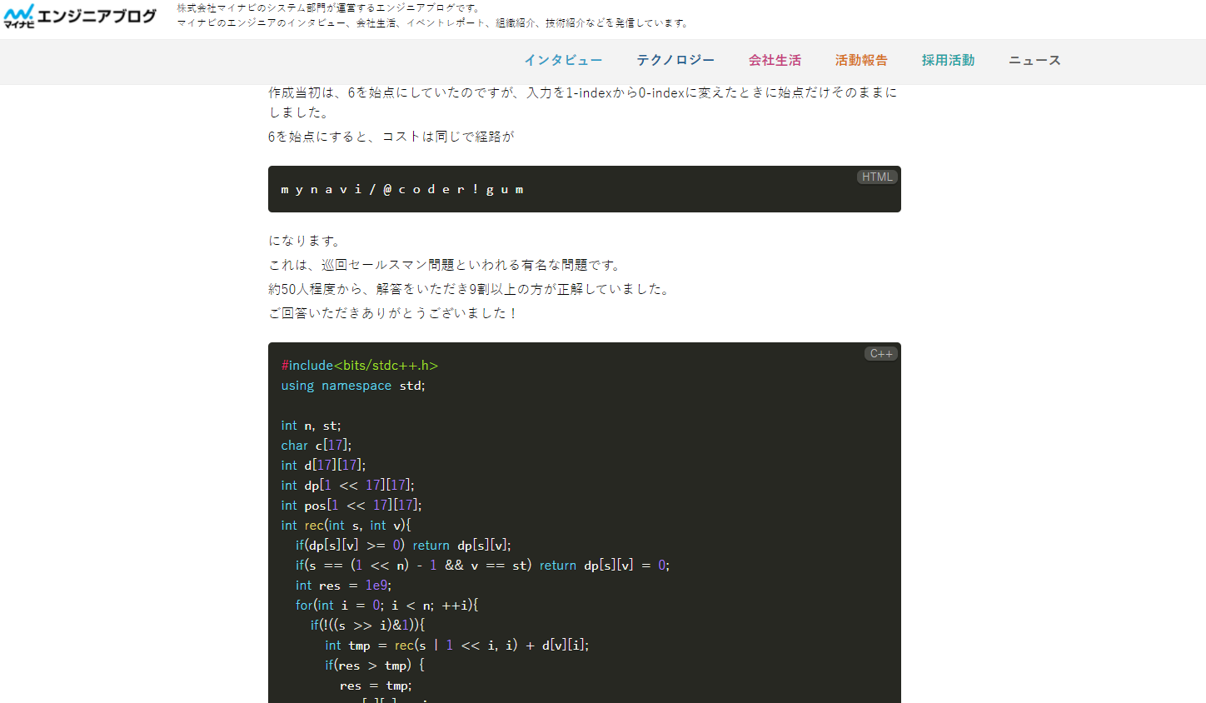This screenshot has height=703, width=1206.
Task: Click the code line "res = tmp;"
Action: [x=376, y=686]
